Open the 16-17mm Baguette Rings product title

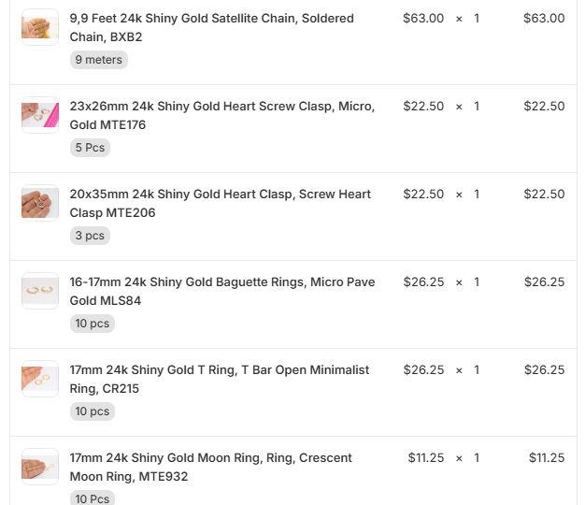[222, 291]
